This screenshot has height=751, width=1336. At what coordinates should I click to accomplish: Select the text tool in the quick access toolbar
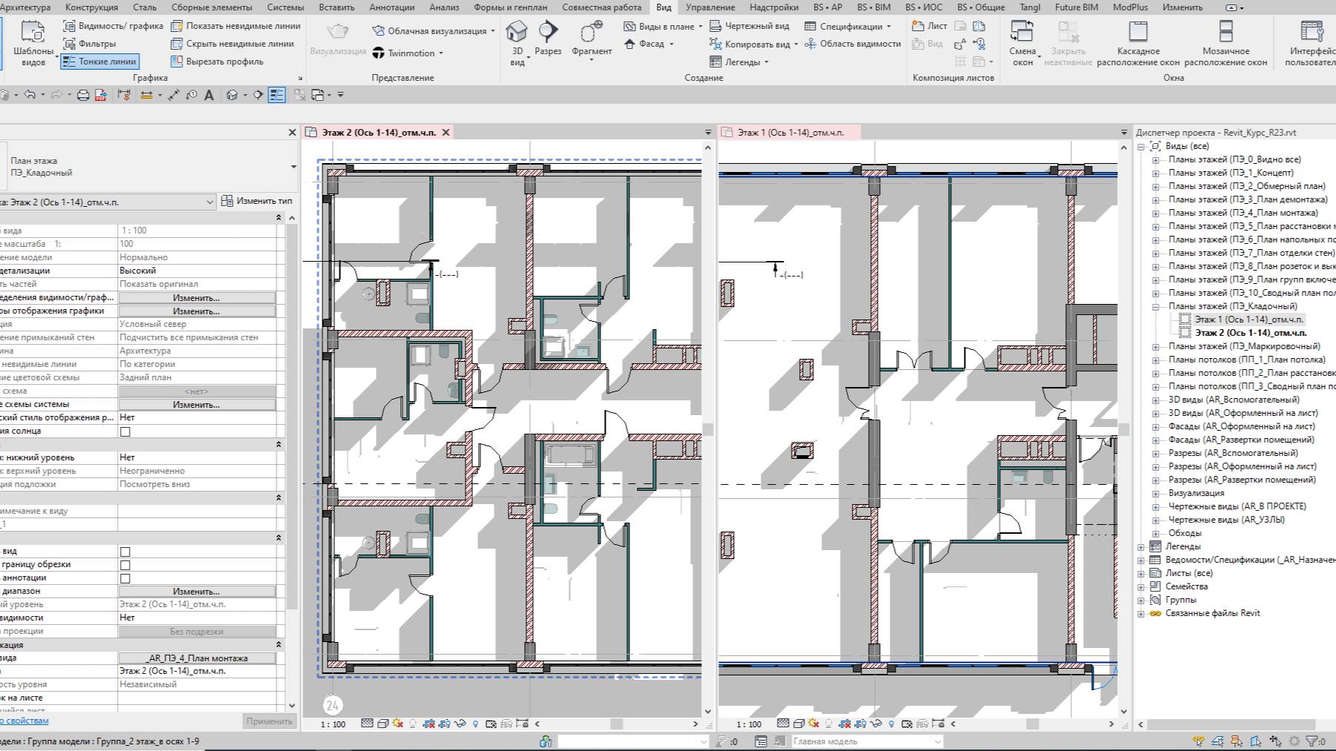[x=210, y=95]
